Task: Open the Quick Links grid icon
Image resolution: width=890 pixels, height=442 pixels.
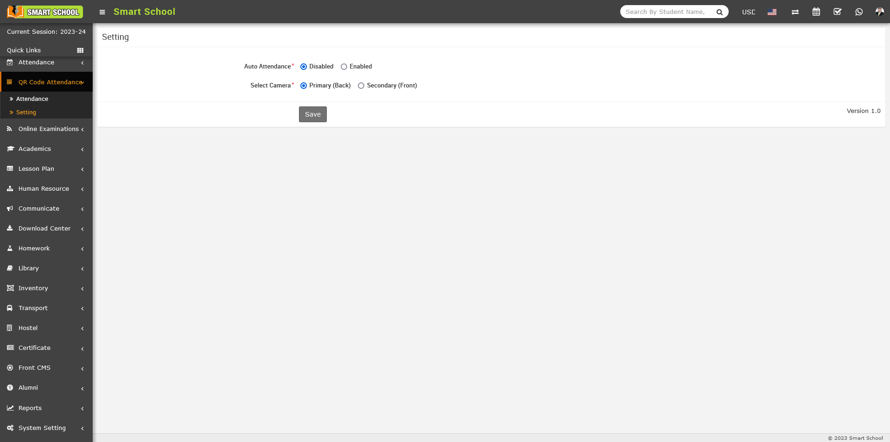Action: [x=80, y=50]
